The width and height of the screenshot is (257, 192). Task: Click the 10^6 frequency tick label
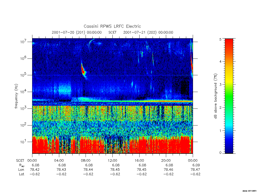click(23, 58)
